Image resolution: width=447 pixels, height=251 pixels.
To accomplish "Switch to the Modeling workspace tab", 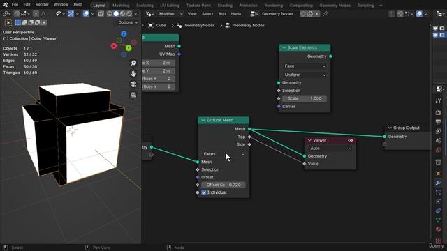I will [x=121, y=6].
